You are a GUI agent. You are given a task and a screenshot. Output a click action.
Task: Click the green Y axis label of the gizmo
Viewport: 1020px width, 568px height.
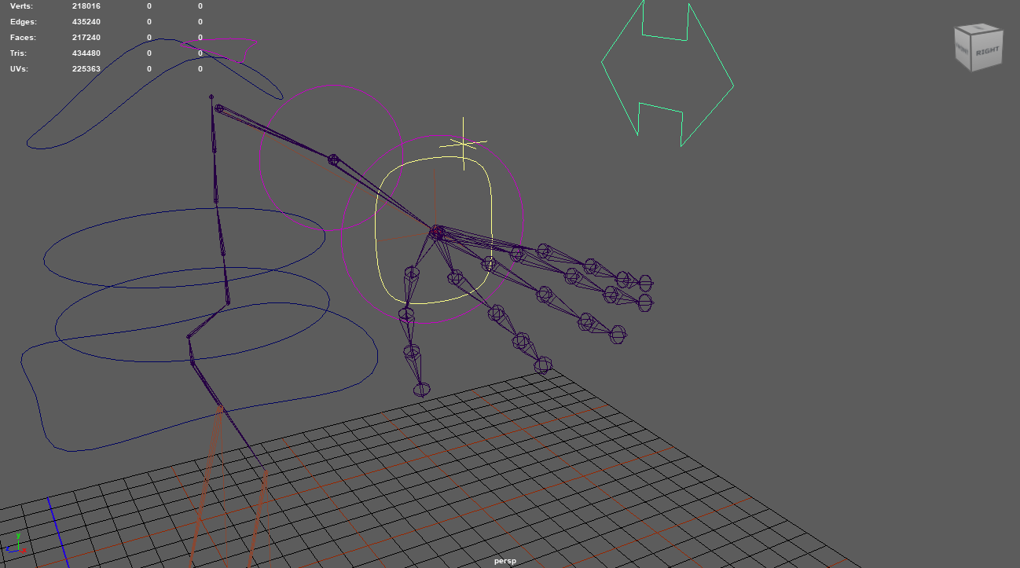coord(18,535)
